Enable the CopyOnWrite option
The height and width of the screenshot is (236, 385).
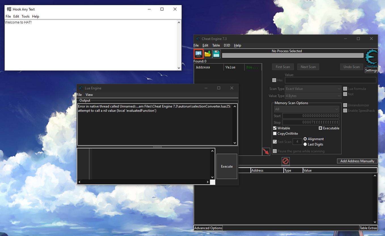pos(275,133)
